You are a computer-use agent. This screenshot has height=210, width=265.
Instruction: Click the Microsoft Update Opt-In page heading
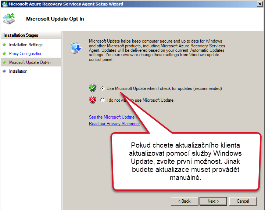pos(55,19)
